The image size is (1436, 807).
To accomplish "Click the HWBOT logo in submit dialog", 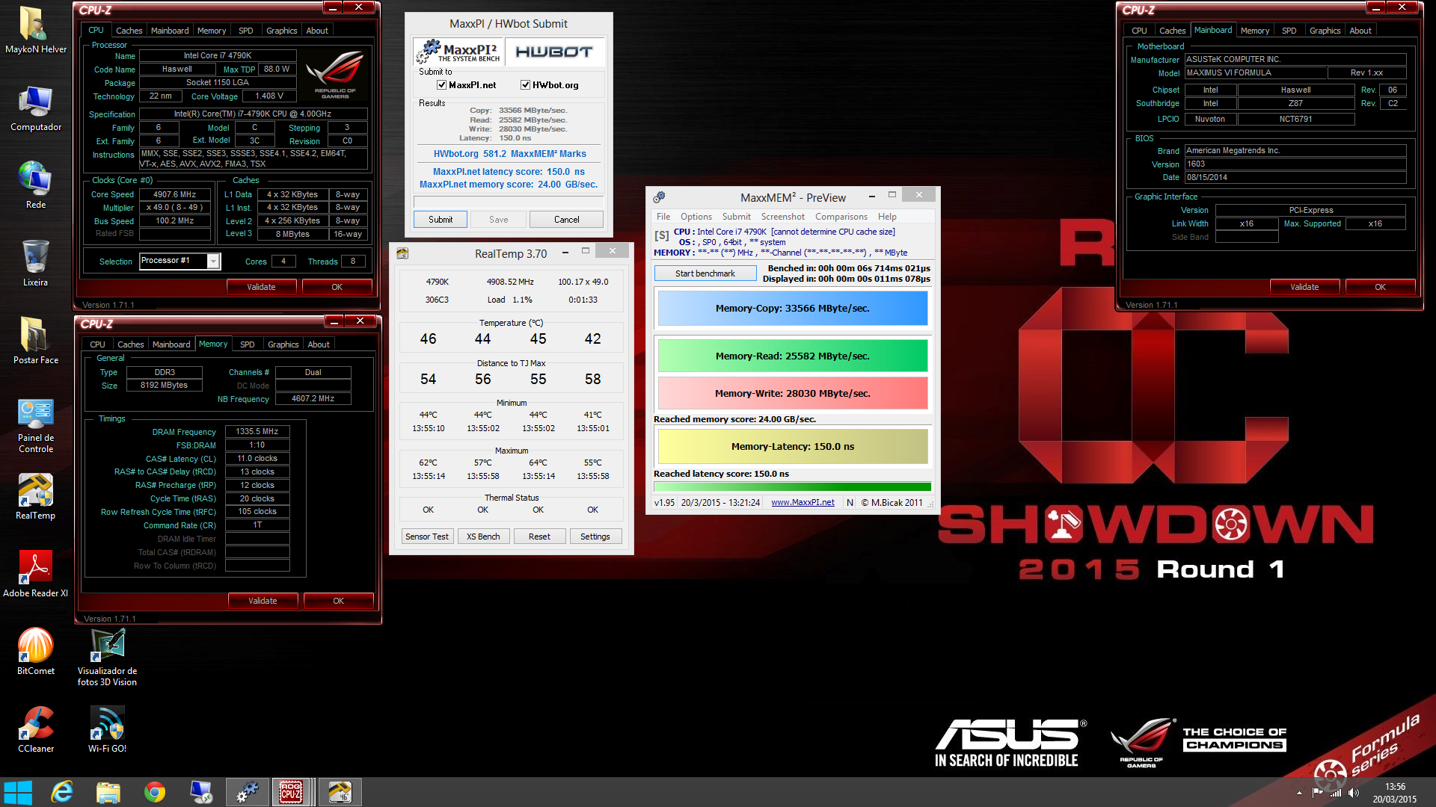I will (x=554, y=52).
